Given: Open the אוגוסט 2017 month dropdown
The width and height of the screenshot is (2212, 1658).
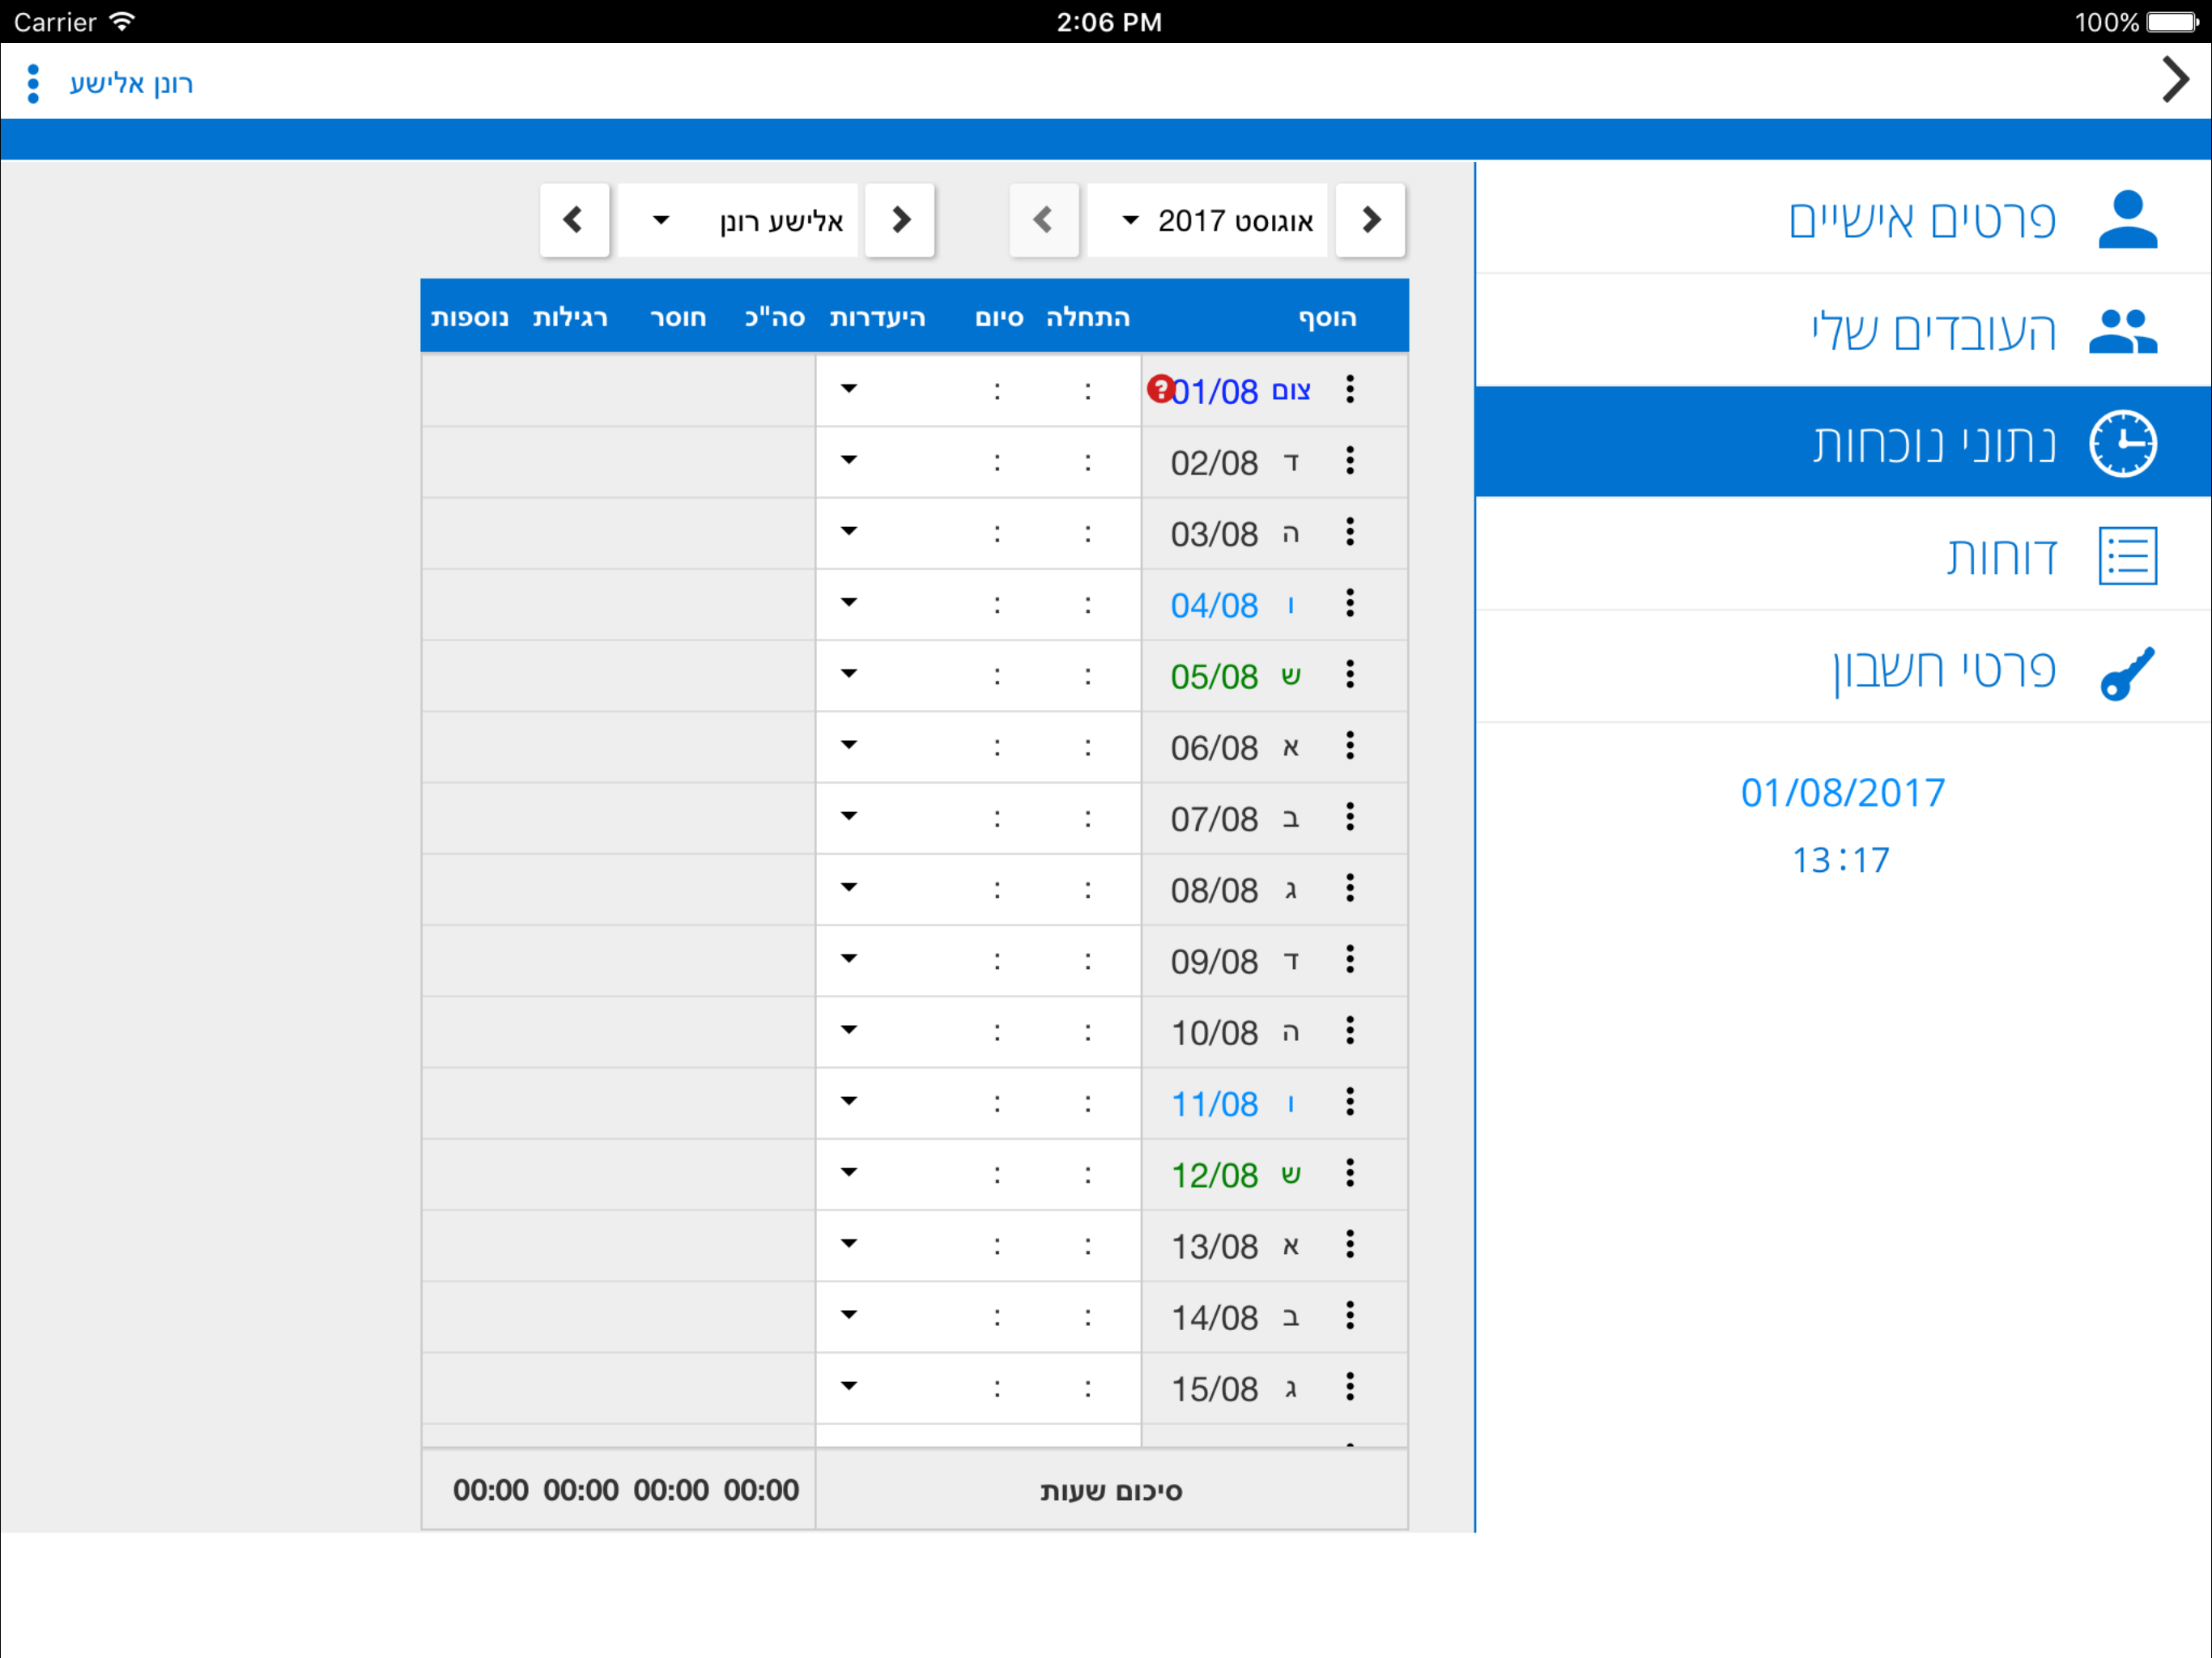Looking at the screenshot, I should [x=1207, y=220].
